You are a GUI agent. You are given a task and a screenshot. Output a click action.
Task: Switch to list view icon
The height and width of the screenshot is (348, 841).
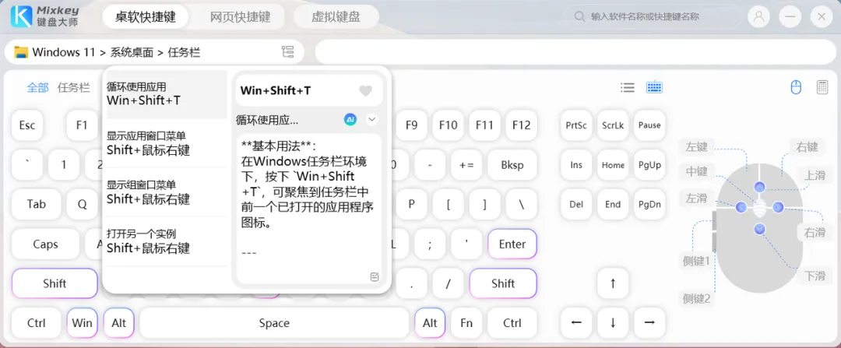[628, 87]
